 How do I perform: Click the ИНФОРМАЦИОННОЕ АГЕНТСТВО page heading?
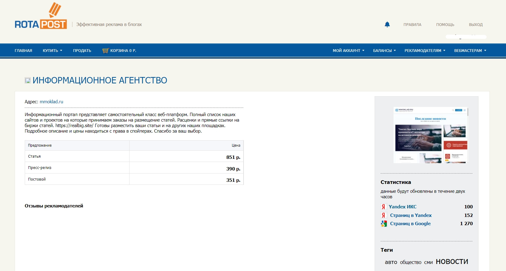100,80
